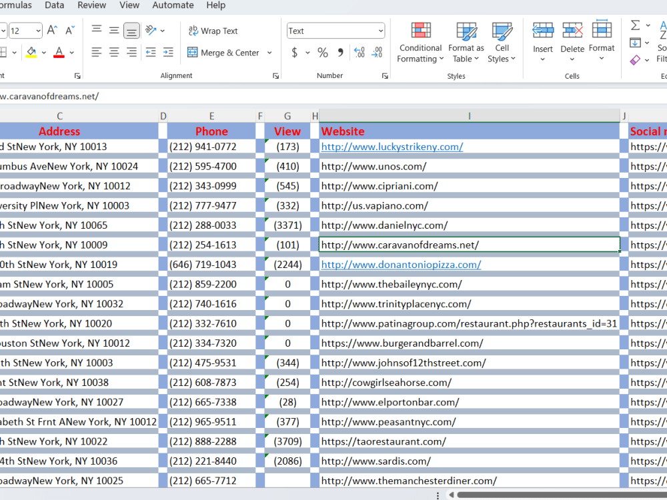Select column E header
This screenshot has height=500, width=667.
point(211,116)
